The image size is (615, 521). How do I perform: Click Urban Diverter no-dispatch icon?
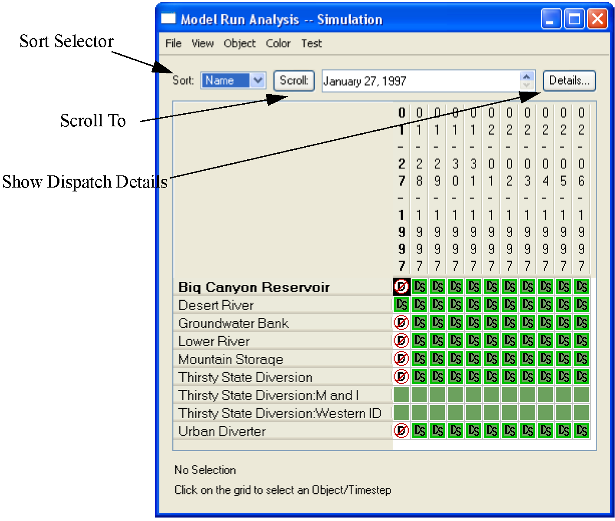click(x=401, y=431)
